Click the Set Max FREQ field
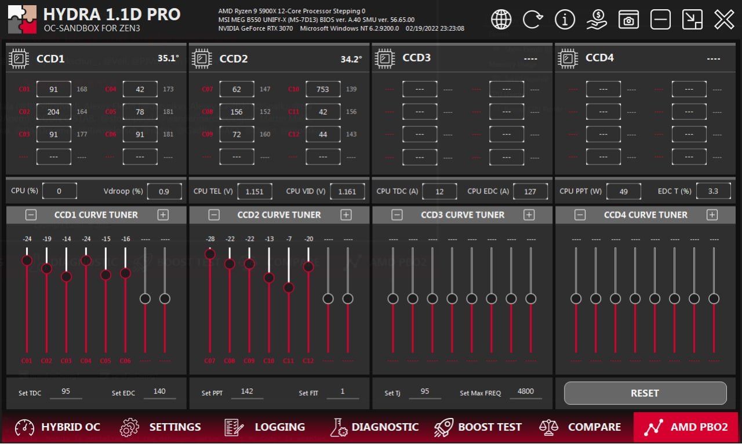The height and width of the screenshot is (444, 742). pyautogui.click(x=526, y=392)
